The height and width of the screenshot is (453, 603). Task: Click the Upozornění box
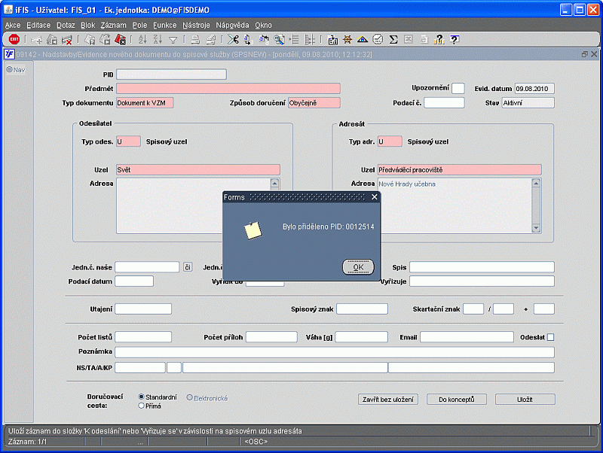coord(458,88)
